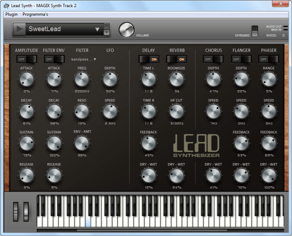Click the 2000Hz filter frequency value
The width and height of the screenshot is (292, 236).
pos(82,91)
